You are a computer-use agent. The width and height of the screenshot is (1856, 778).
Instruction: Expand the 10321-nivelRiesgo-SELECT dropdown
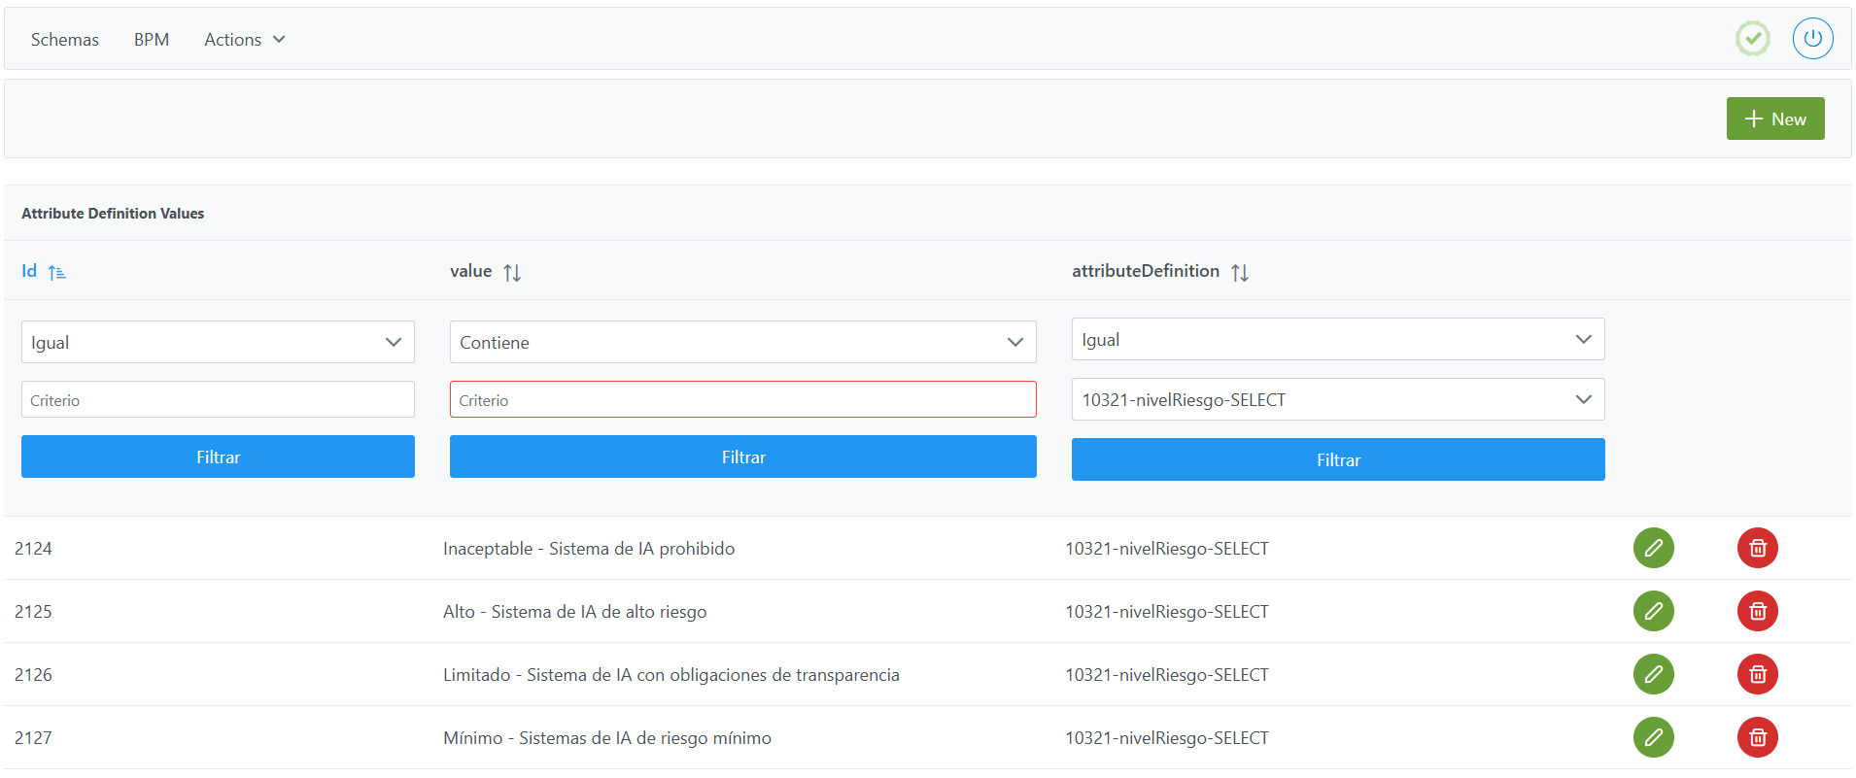(x=1337, y=399)
